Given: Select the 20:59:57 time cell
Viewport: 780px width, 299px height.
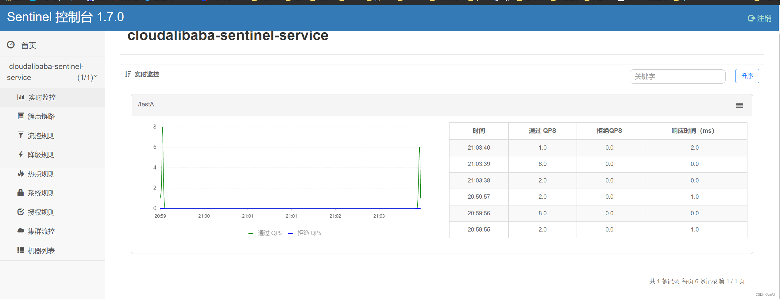Looking at the screenshot, I should pos(479,197).
